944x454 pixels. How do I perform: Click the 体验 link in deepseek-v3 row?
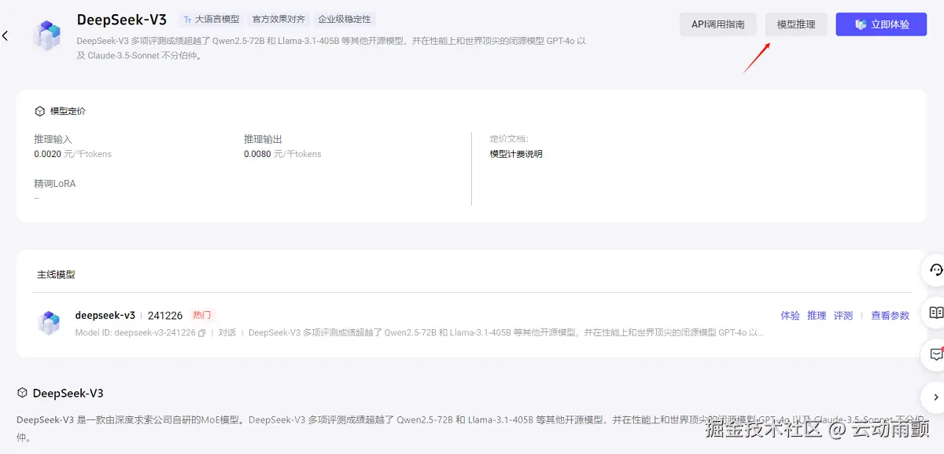790,316
